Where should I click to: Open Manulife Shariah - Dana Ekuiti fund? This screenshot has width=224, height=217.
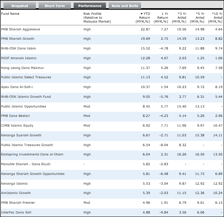point(26,164)
